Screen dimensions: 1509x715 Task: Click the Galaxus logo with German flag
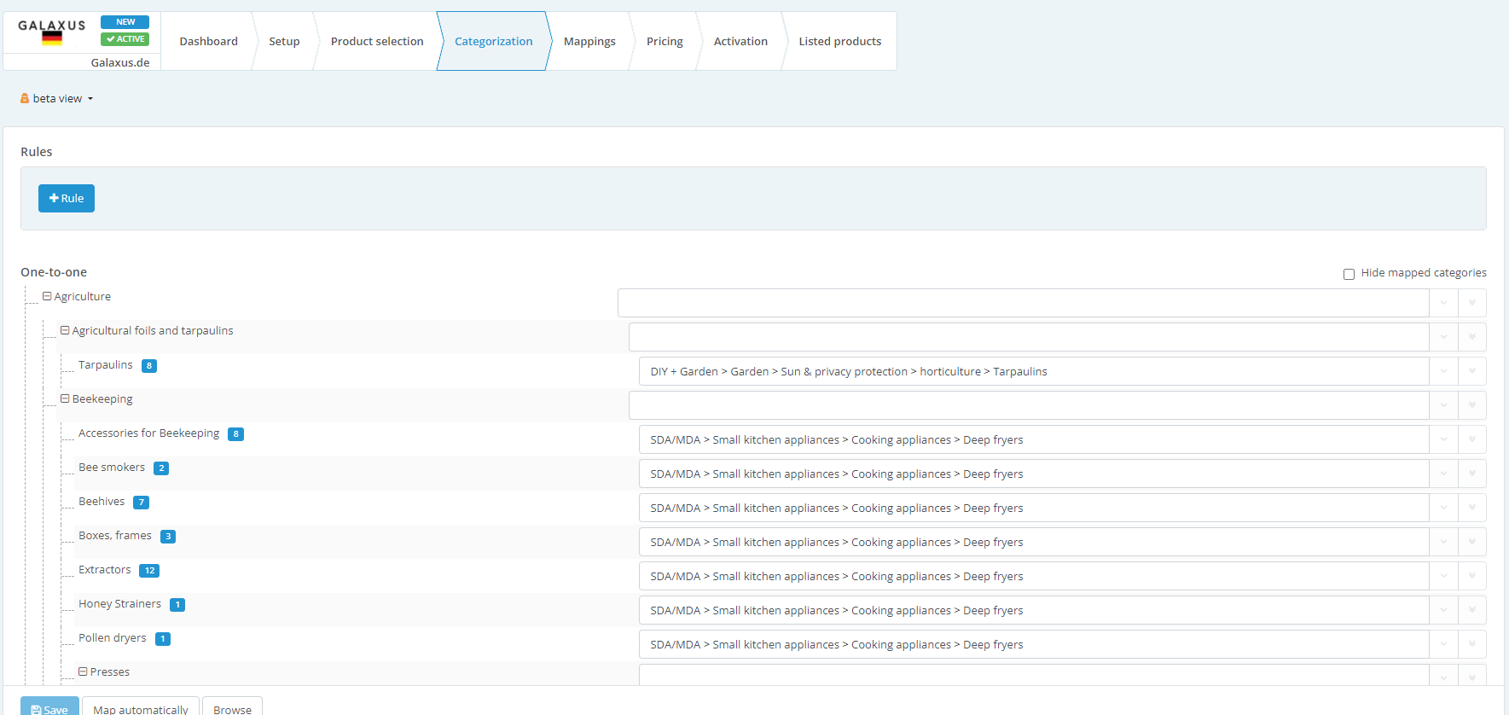[x=52, y=32]
